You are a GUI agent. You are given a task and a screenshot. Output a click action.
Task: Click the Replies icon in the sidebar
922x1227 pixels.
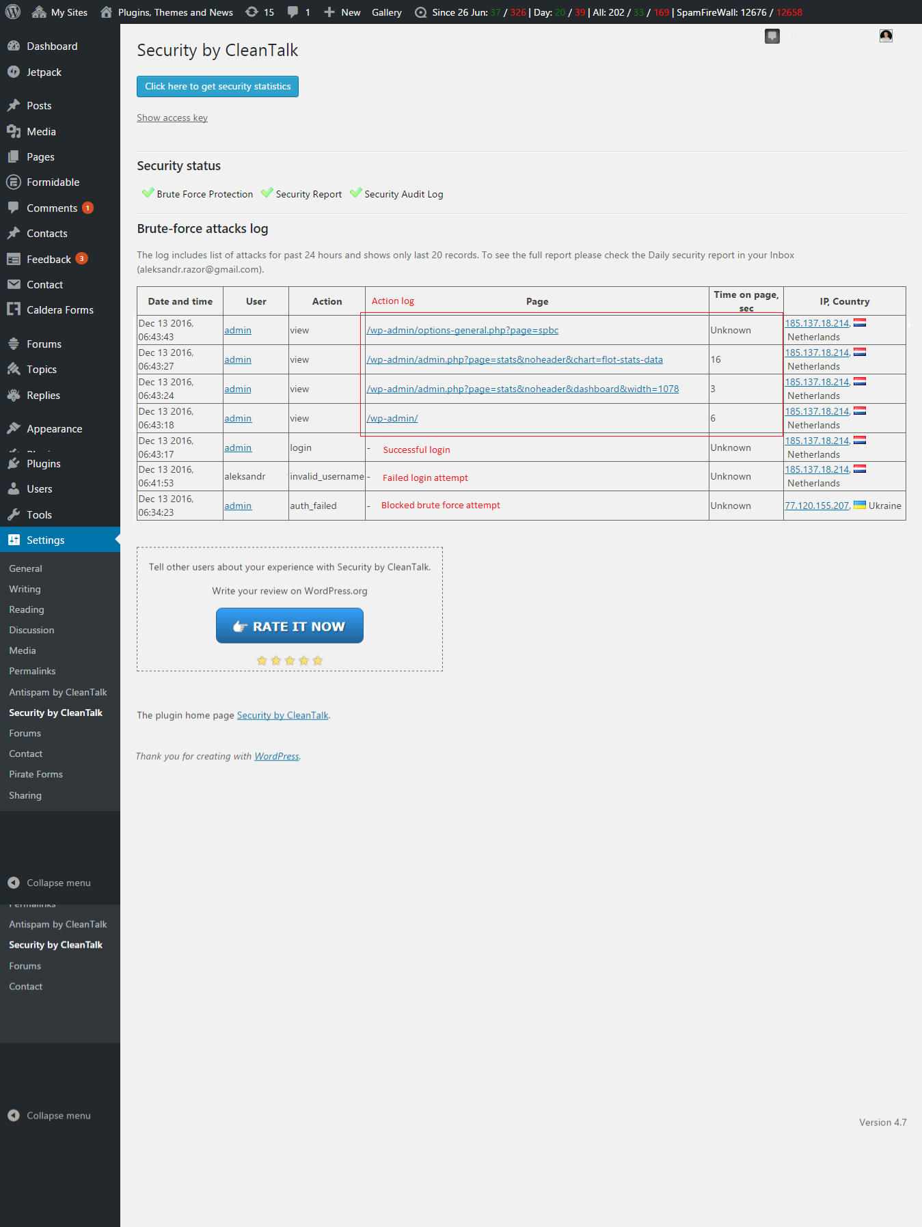tap(14, 395)
